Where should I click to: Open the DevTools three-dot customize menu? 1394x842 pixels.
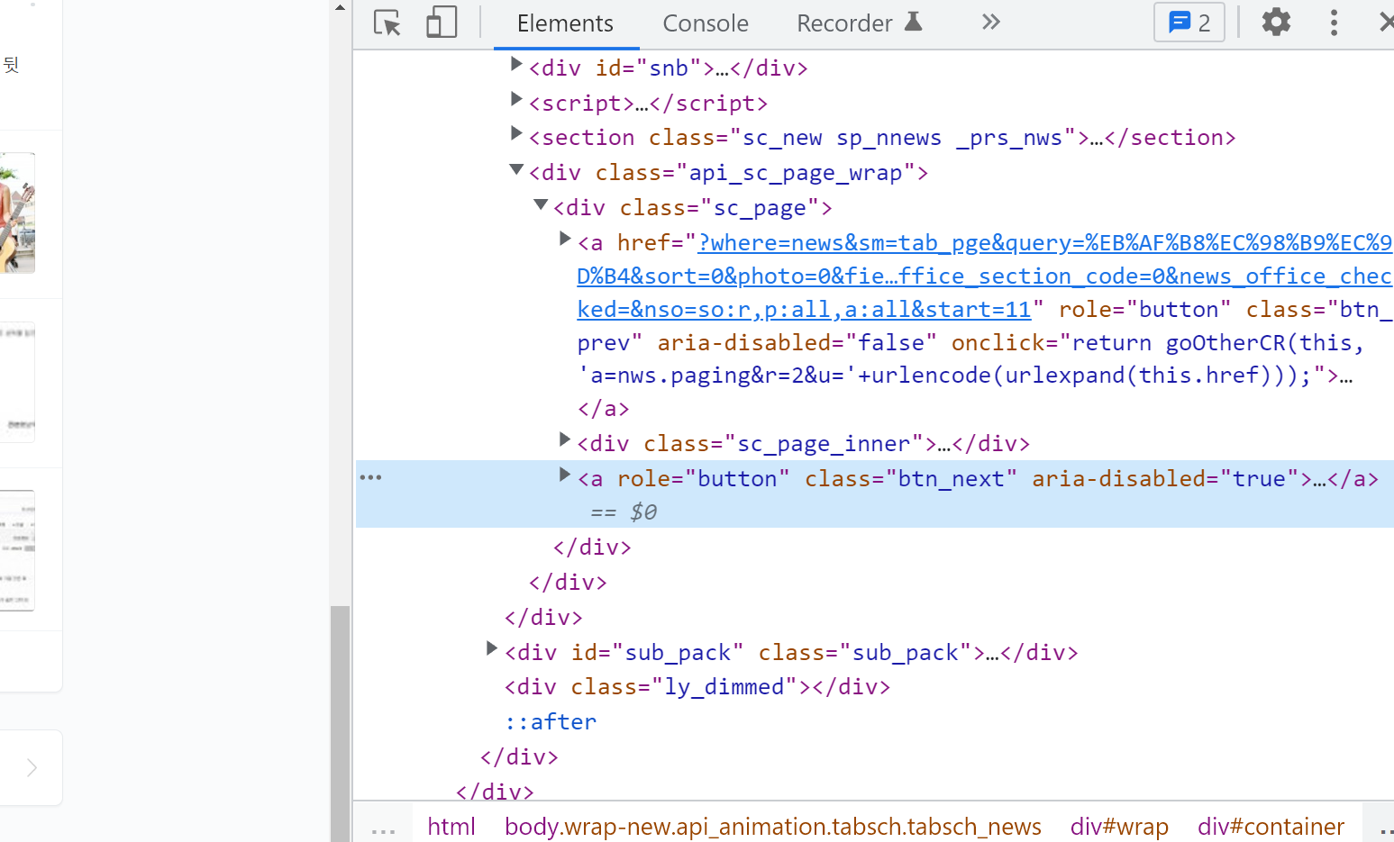tap(1334, 23)
